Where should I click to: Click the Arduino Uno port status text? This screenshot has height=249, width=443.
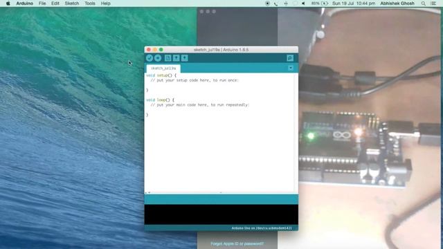262,228
